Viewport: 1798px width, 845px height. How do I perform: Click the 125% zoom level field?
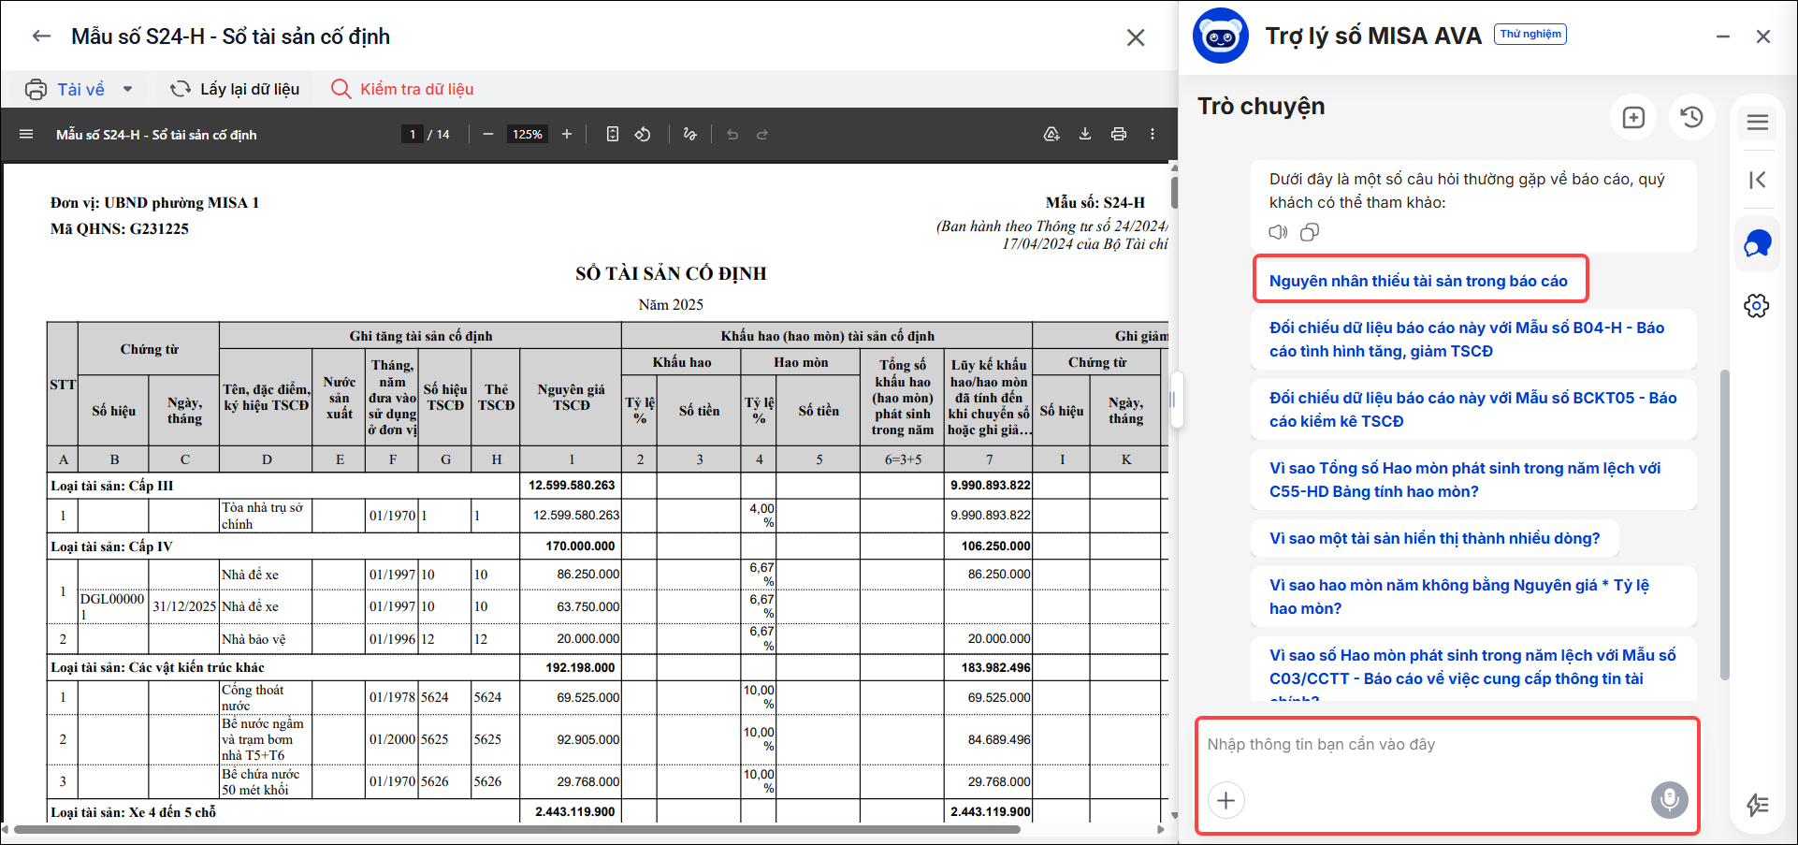point(527,134)
